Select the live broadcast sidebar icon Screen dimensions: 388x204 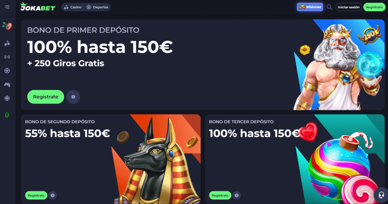(7, 57)
